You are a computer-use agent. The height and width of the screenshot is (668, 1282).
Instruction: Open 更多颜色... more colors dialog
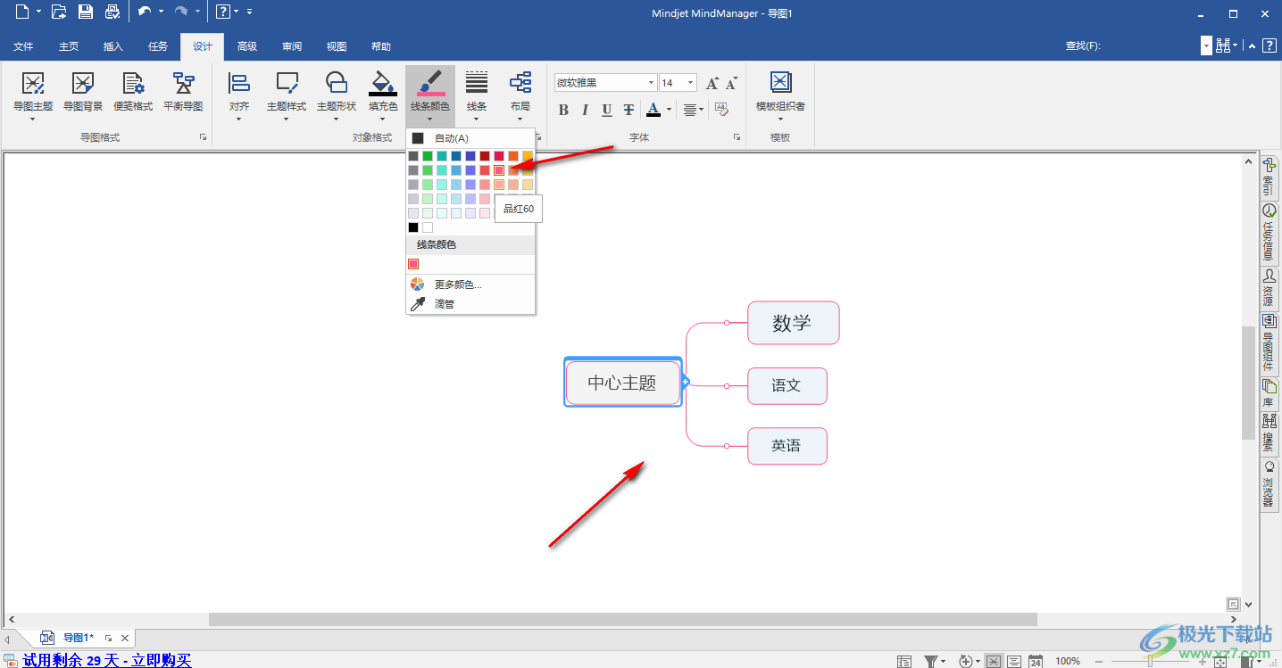coord(470,285)
